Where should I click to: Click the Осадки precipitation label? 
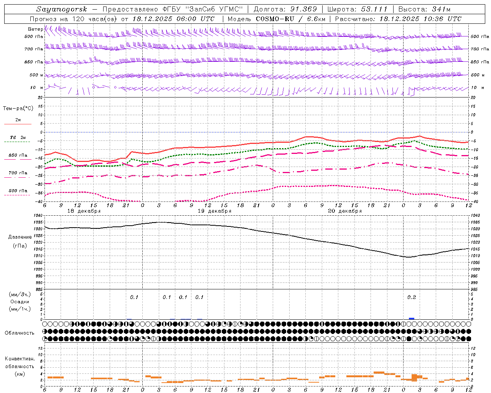click(20, 302)
